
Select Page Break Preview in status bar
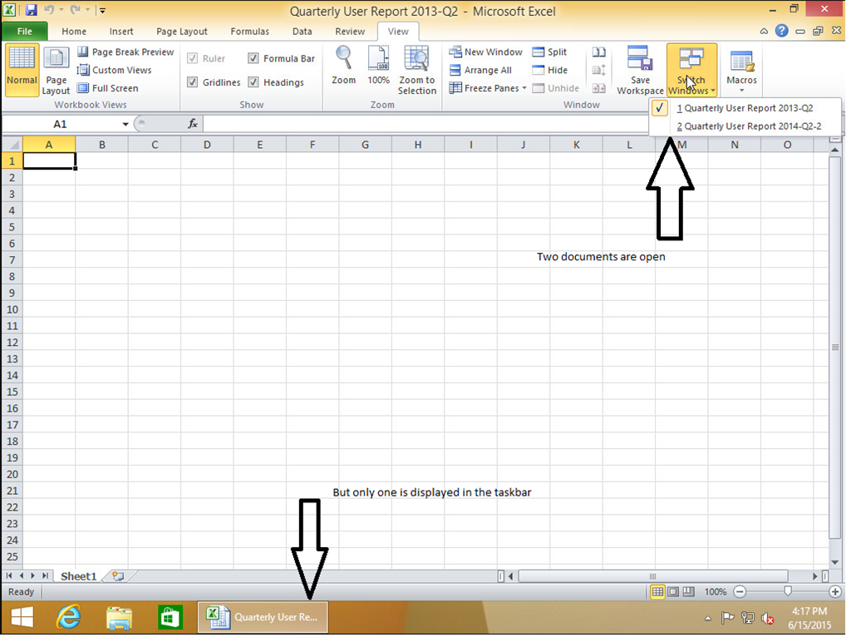point(689,592)
